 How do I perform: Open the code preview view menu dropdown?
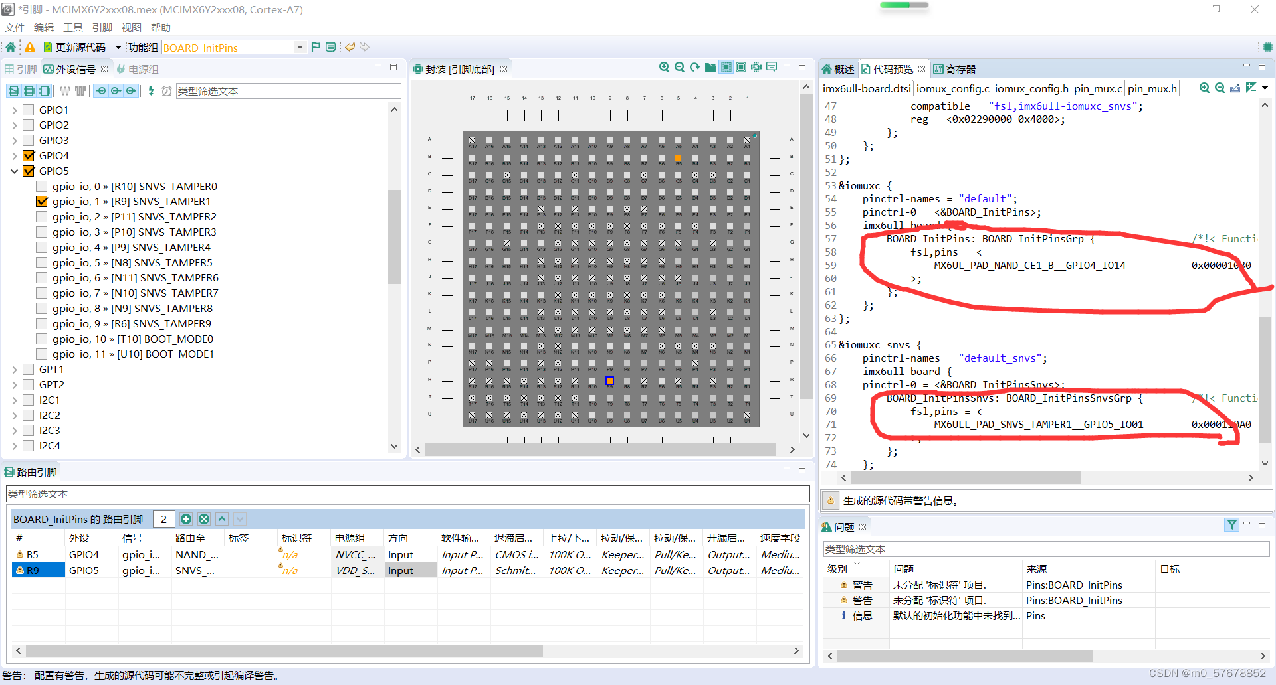tap(1265, 88)
